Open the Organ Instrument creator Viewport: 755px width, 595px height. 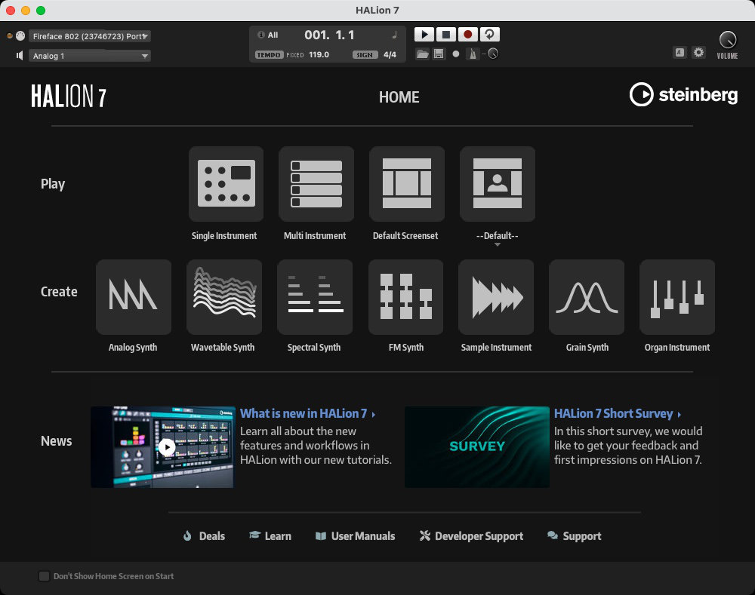(x=677, y=297)
